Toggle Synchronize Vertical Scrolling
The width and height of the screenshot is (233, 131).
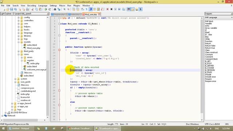(74, 9)
